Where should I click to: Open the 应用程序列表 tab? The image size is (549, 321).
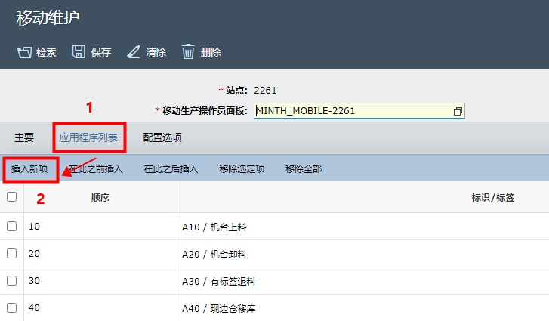pos(88,137)
